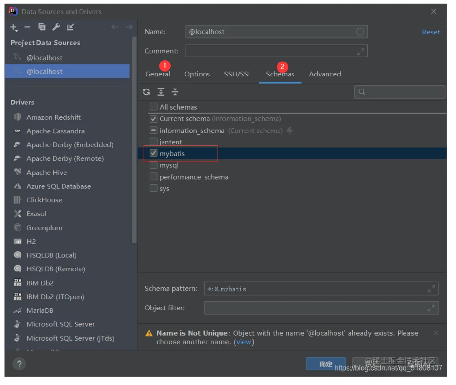Click the Object filter input field
Viewport: 456px width, 385px height.
coord(321,308)
